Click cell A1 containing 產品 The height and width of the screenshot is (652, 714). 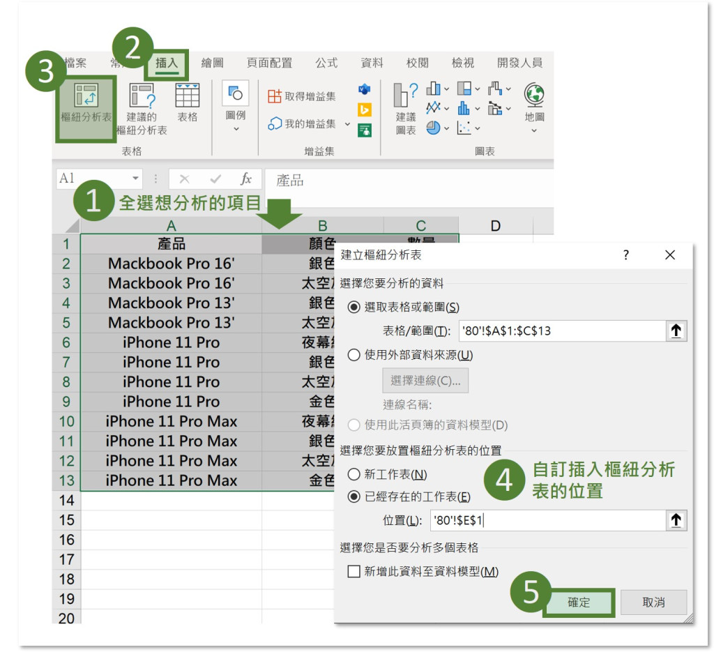[172, 244]
